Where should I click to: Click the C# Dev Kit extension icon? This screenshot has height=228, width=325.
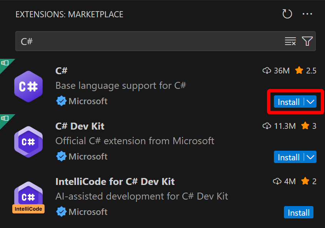click(28, 142)
